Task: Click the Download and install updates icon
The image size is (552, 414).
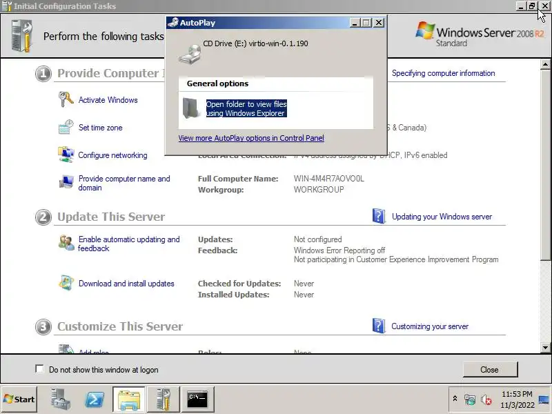Action: [66, 283]
